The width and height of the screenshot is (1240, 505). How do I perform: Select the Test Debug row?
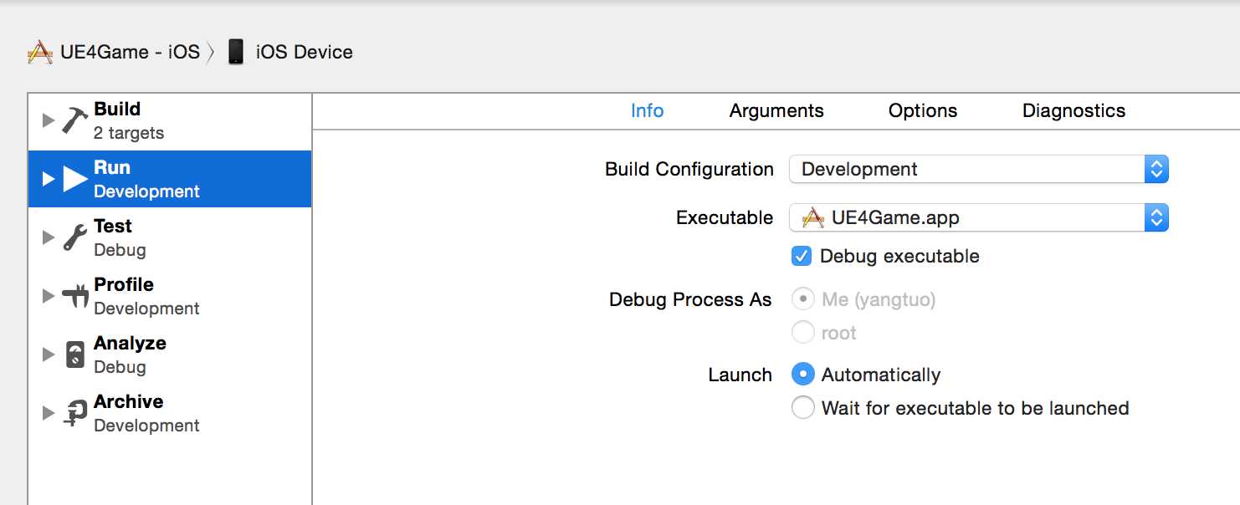pyautogui.click(x=170, y=237)
